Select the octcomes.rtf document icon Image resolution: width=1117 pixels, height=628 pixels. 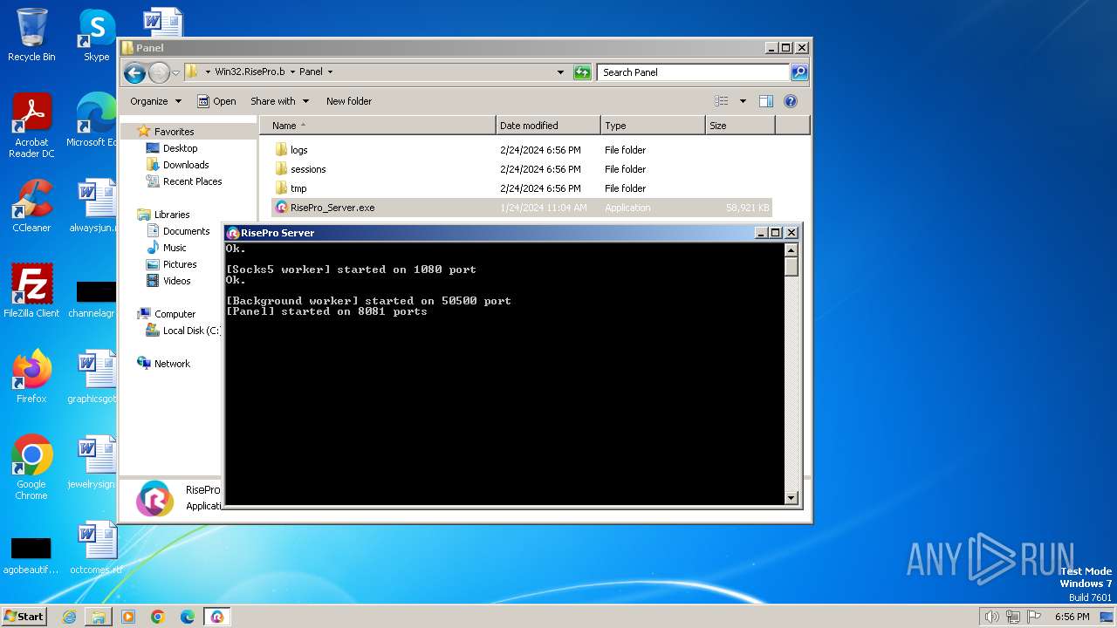click(96, 548)
